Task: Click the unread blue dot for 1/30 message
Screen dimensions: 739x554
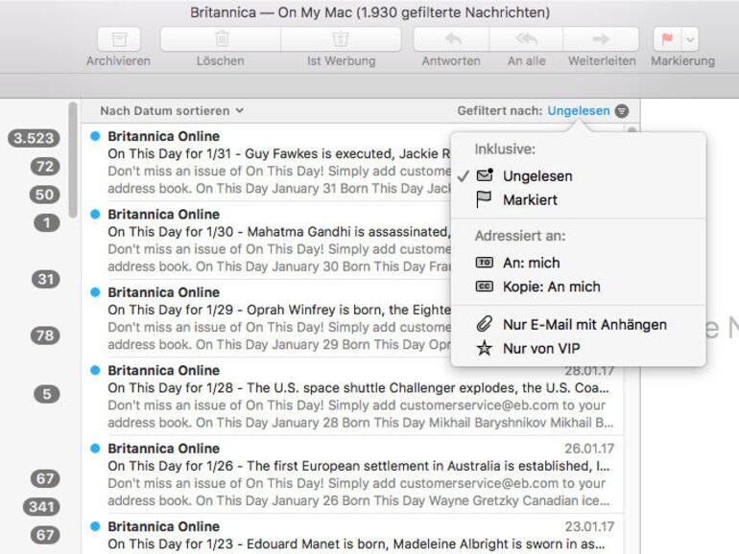Action: click(95, 214)
